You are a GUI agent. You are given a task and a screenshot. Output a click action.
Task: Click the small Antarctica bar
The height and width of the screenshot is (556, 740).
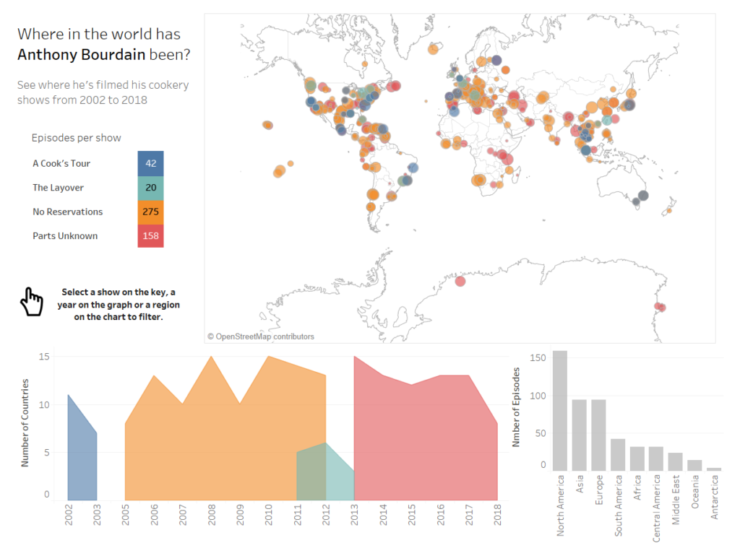(x=713, y=469)
